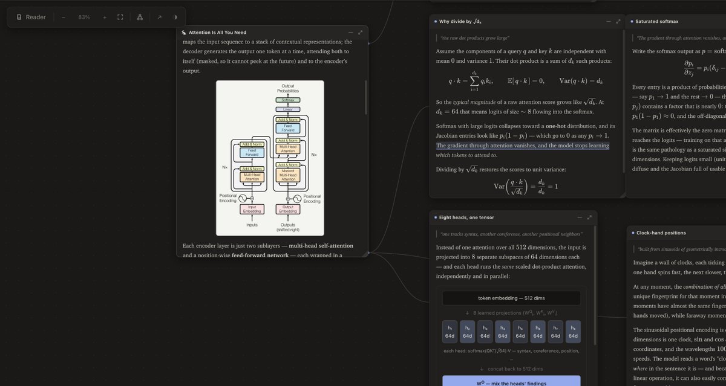Click the quote "the raw dot products grow large"

(x=475, y=37)
